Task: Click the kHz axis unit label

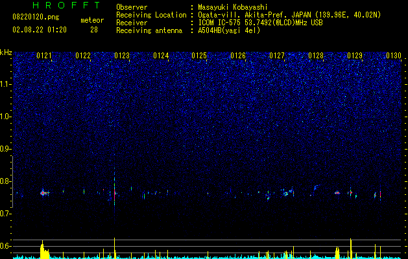Action: point(6,52)
